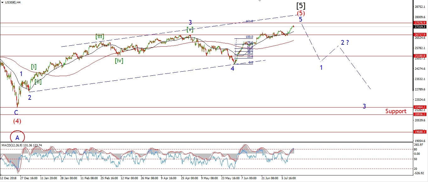Click the 19688.3 red price tag

click(420, 132)
